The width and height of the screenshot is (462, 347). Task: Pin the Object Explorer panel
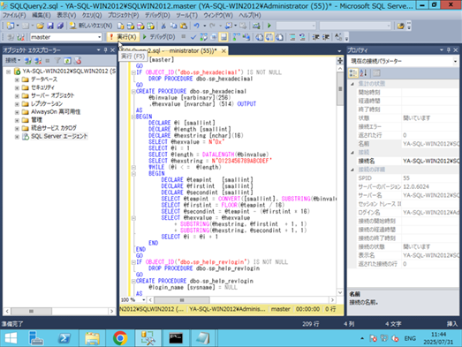(x=105, y=50)
